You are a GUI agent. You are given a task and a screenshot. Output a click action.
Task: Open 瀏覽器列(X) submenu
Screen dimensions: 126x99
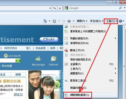coord(90,73)
